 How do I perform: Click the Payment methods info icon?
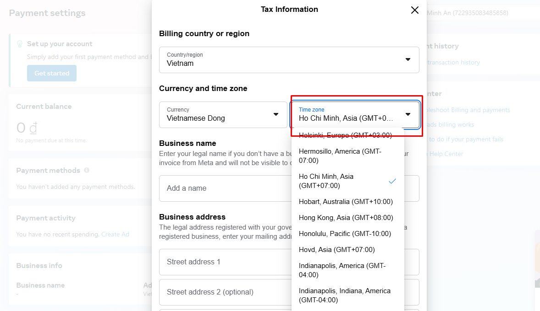[87, 170]
